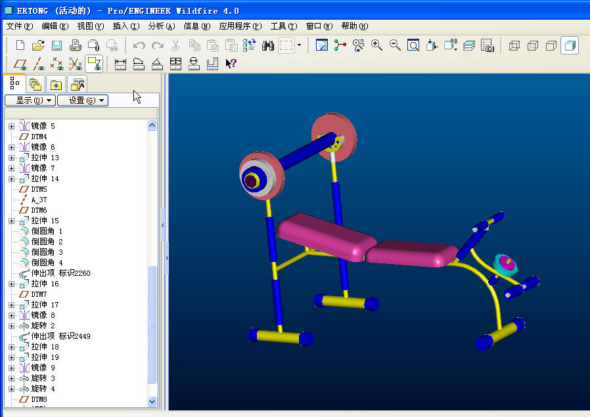This screenshot has height=417, width=590.
Task: Toggle datum planes display
Action: [x=20, y=64]
